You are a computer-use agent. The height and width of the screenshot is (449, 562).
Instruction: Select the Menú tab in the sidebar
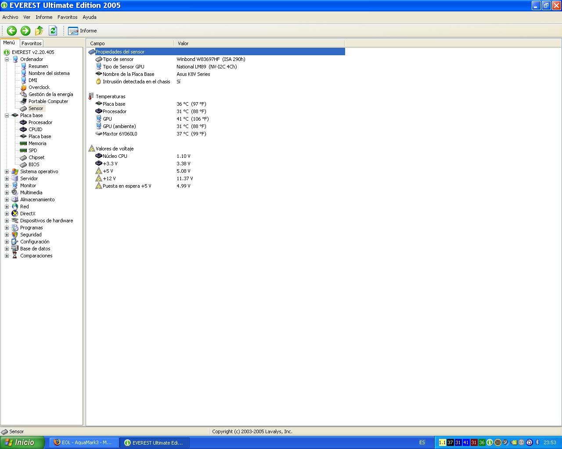pyautogui.click(x=9, y=43)
